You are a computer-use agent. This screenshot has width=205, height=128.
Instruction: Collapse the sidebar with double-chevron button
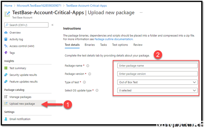52,25
